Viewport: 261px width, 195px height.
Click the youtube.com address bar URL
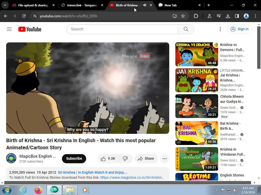tap(68, 16)
